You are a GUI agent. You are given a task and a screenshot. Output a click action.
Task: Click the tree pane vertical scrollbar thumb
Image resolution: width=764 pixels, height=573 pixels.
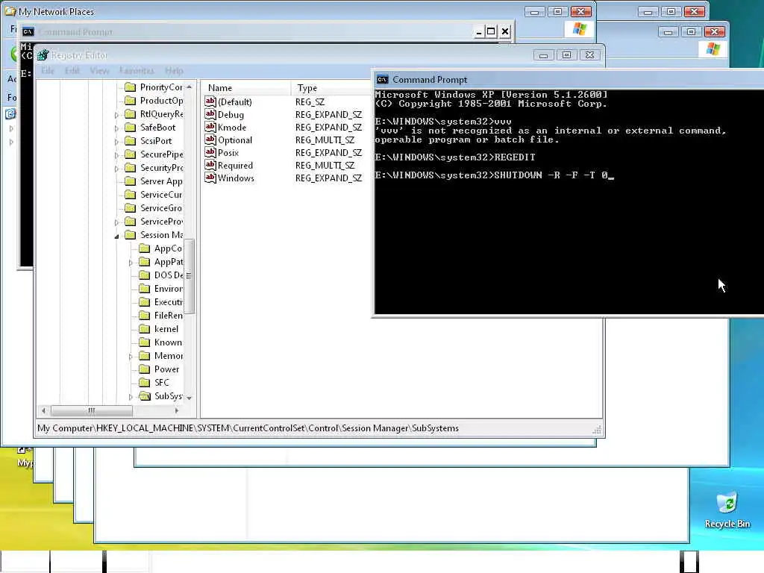click(189, 276)
